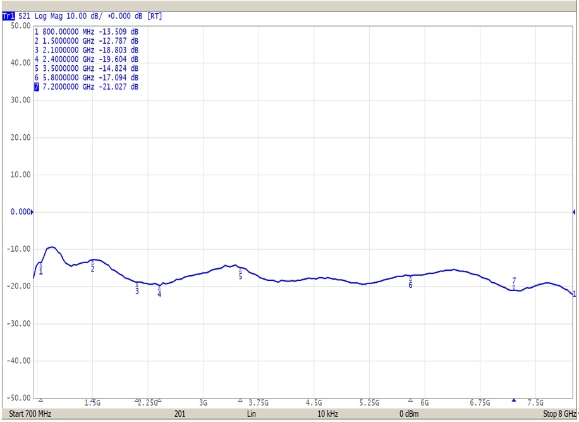This screenshot has width=579, height=422.
Task: Select the 800 MHz marker readout row
Action: 87,32
